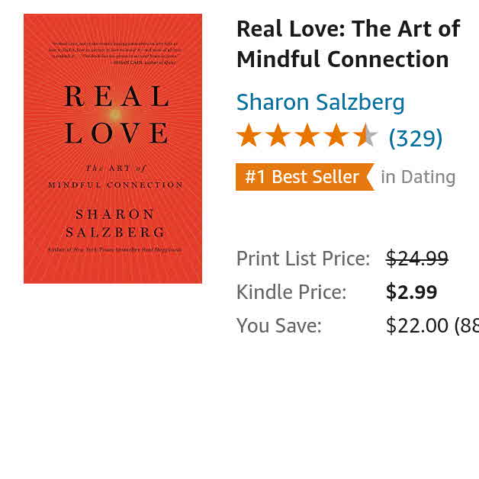The width and height of the screenshot is (479, 479).
Task: Click the #1 Best Seller badge
Action: click(304, 177)
